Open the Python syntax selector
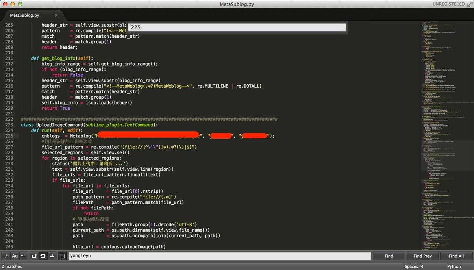Image resolution: width=474 pixels, height=270 pixels. click(454, 266)
